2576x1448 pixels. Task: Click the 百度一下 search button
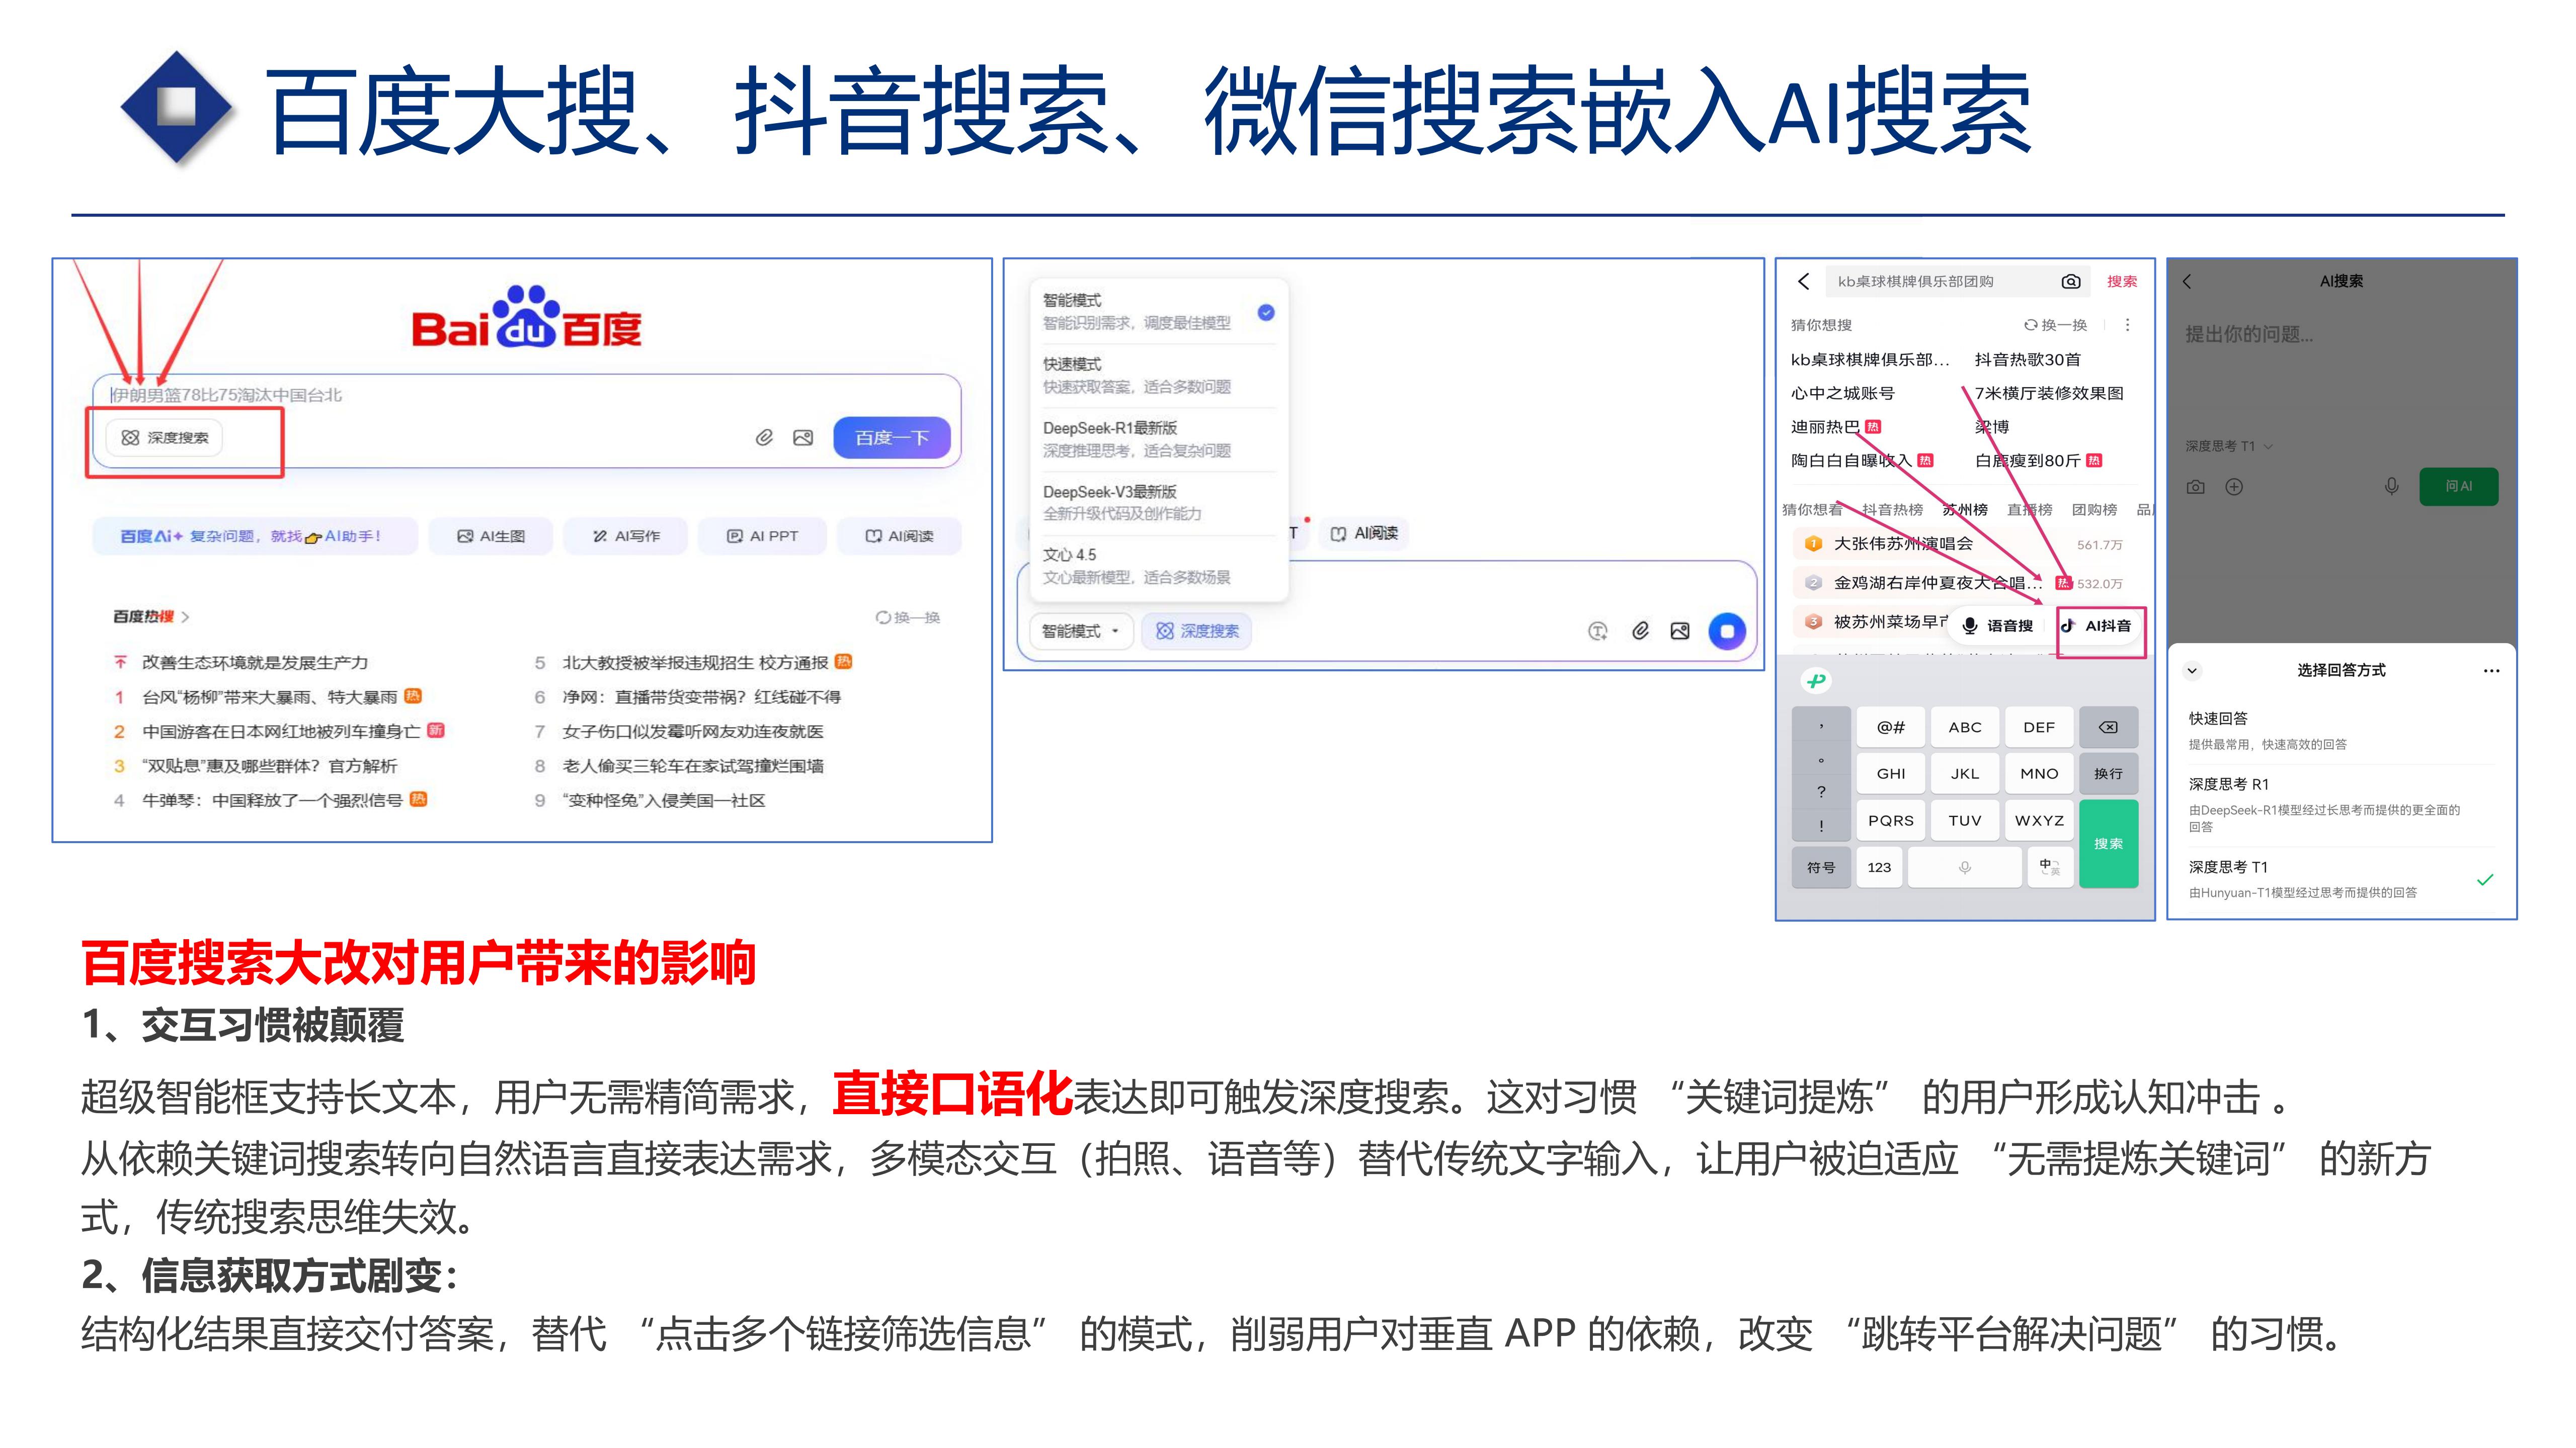(x=891, y=438)
